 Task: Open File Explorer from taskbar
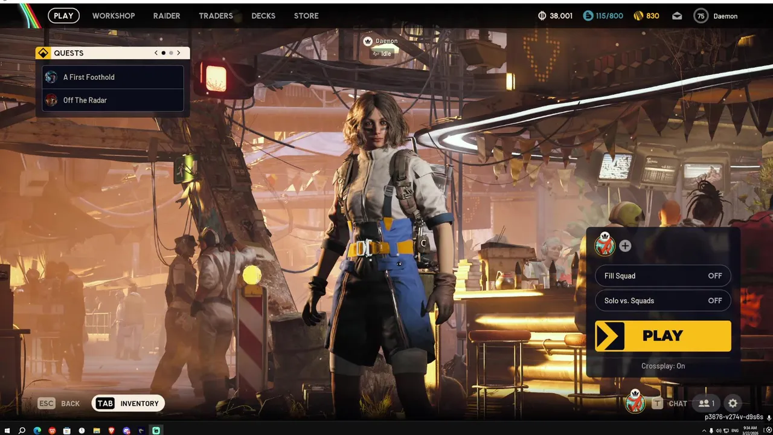tap(97, 431)
